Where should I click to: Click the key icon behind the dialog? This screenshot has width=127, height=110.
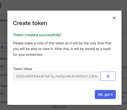2,47
